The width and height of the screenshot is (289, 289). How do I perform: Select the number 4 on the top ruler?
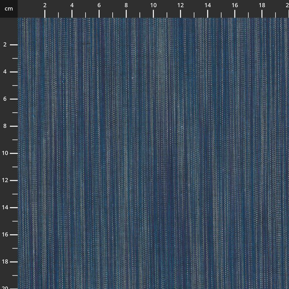point(72,6)
